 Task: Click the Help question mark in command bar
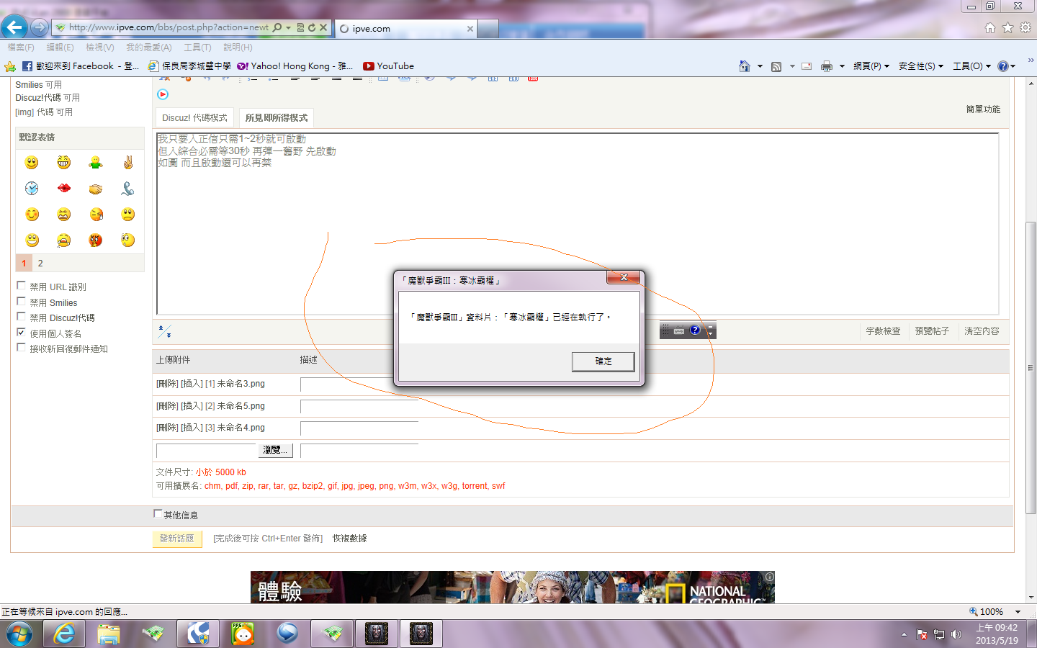click(x=1003, y=66)
